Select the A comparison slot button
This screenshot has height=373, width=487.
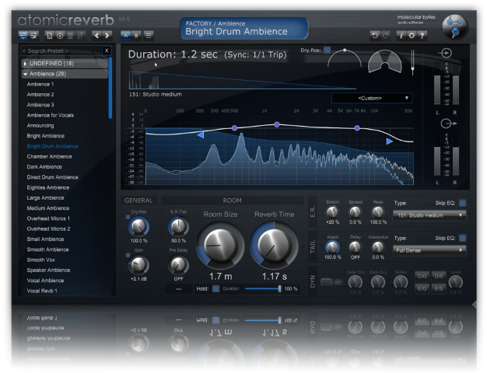[125, 35]
